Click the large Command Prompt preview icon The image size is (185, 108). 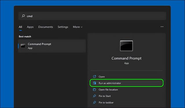(x=126, y=46)
